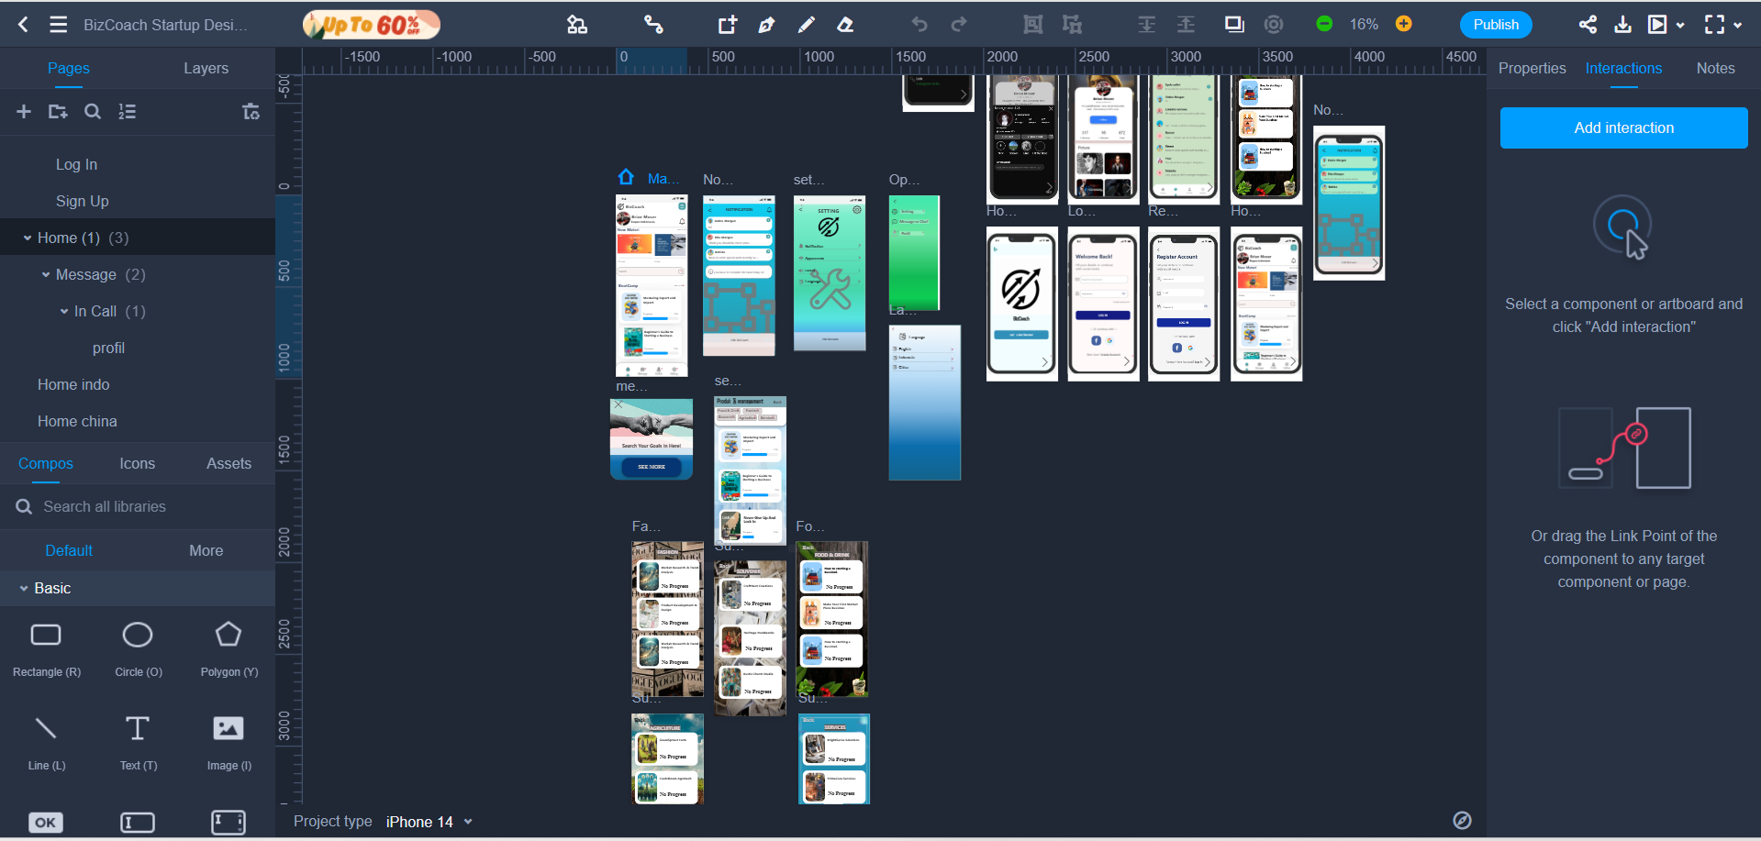Viewport: 1761px width, 841px height.
Task: Click the add artboard icon
Action: 727,25
